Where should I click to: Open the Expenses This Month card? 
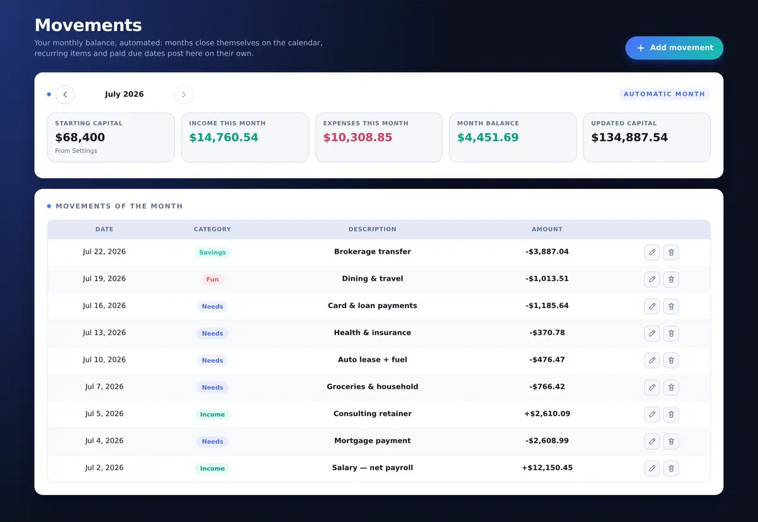[x=379, y=138]
